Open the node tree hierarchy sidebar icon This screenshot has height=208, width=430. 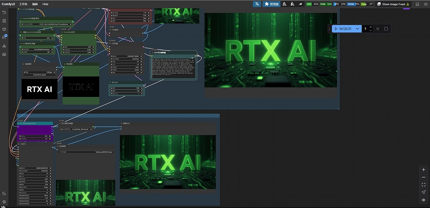point(4,46)
